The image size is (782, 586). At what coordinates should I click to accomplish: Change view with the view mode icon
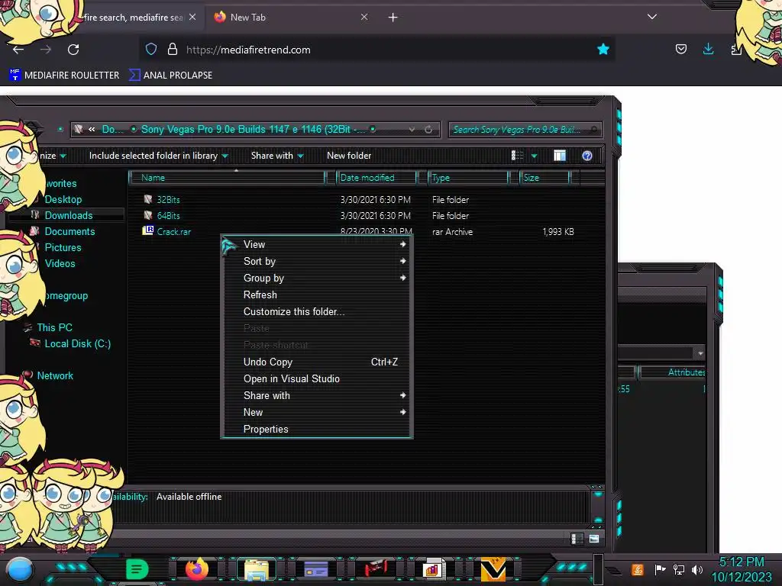(517, 156)
